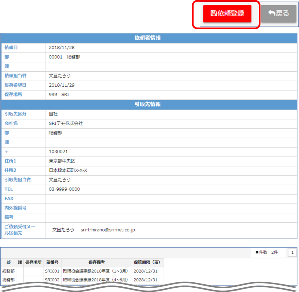Click the email sri-t-hirano@sri-net.co.jp
Viewport: 299px width, 292px height.
click(x=108, y=230)
